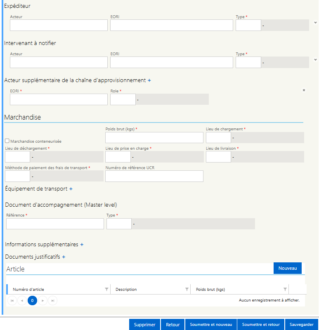Click the Poids brut (kgs) input field
Viewport: 319px width, 330px height.
154,138
